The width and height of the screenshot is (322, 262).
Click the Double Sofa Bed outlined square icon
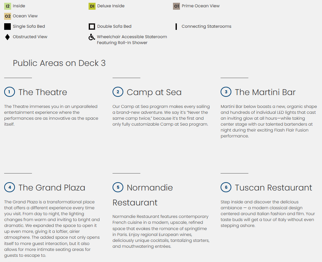[x=92, y=26]
